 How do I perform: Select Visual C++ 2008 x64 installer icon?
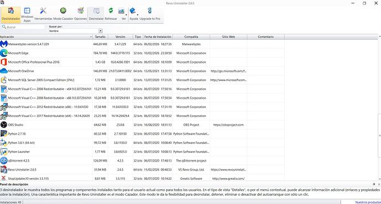[4, 89]
